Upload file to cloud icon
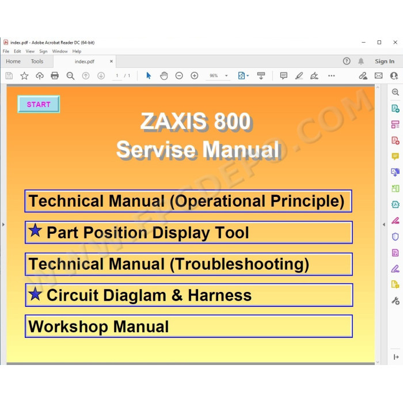This screenshot has height=403, width=403. (x=40, y=75)
